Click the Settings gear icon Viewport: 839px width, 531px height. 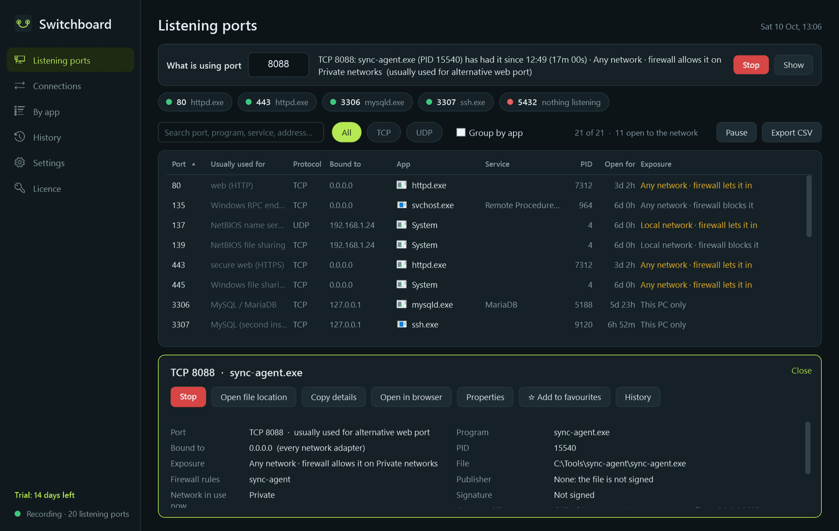(x=20, y=162)
